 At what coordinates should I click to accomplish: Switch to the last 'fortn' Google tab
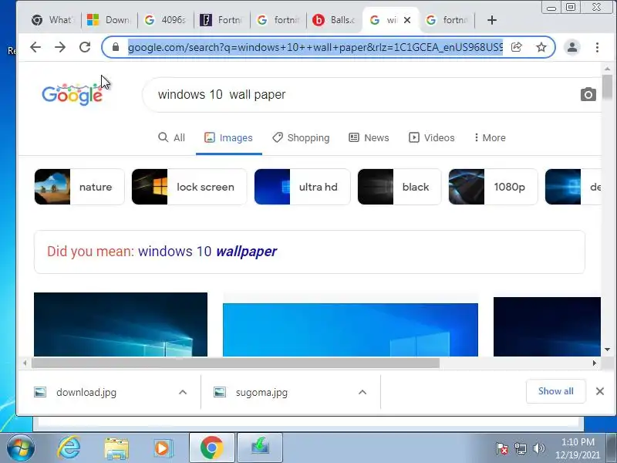point(448,20)
